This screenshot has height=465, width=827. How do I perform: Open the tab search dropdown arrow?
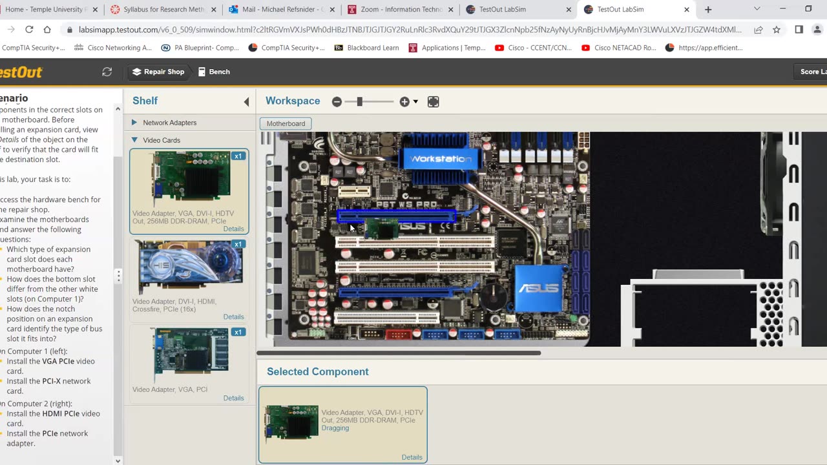coord(757,9)
